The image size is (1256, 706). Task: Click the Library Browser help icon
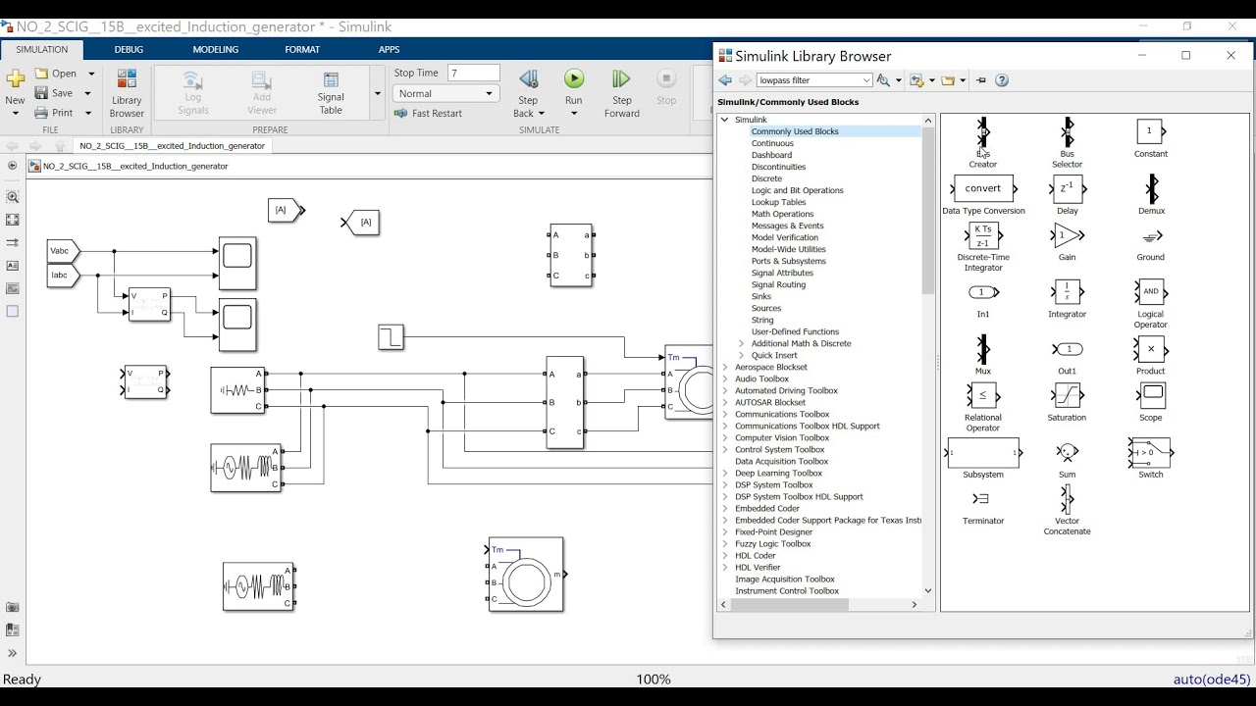pos(1002,80)
